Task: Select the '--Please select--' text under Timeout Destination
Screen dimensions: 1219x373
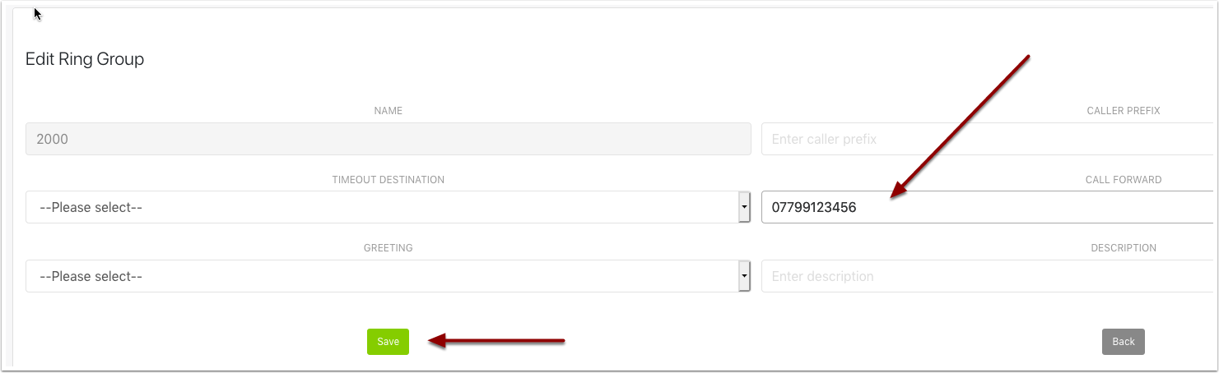Action: coord(91,208)
